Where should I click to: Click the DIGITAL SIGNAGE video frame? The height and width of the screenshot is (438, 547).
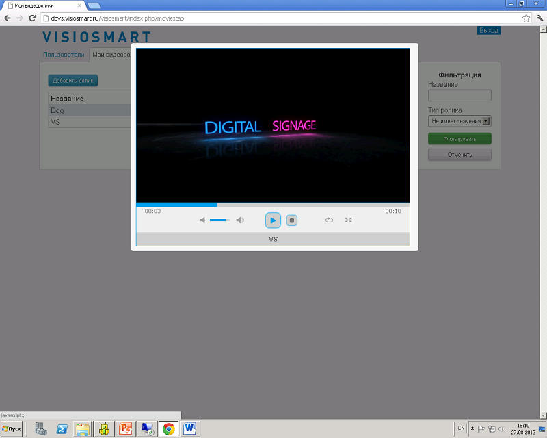click(x=273, y=125)
